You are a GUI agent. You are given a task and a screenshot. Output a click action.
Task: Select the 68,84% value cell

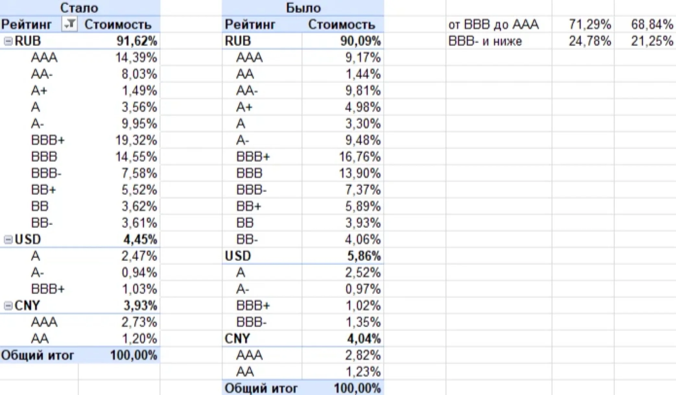(645, 24)
